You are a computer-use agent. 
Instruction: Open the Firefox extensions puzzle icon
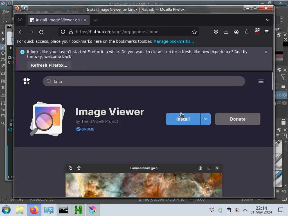(246, 32)
